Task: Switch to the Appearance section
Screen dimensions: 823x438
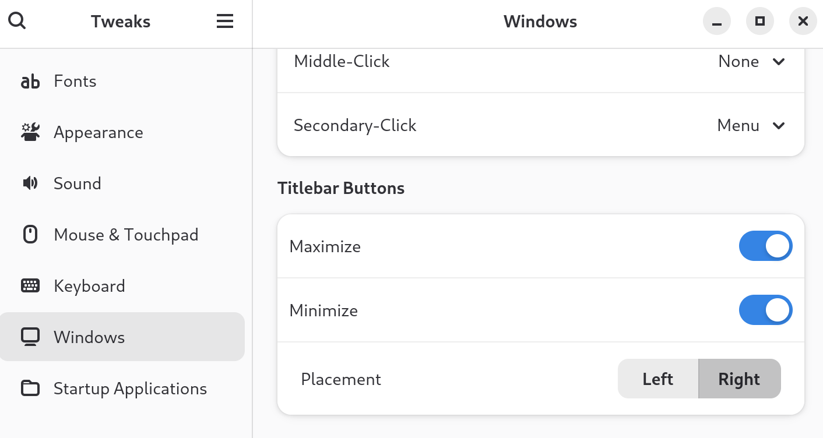Action: click(98, 132)
